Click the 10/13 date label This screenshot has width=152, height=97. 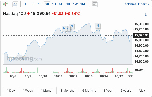click(89, 76)
